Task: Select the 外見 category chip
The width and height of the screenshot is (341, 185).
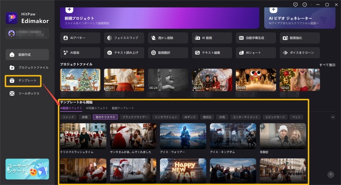Action: pyautogui.click(x=222, y=117)
